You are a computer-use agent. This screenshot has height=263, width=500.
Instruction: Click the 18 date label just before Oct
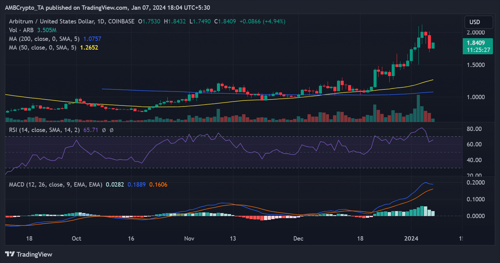[x=29, y=239]
